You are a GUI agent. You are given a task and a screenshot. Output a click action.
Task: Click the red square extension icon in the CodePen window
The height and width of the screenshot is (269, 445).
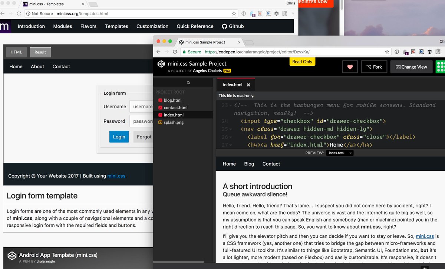pyautogui.click(x=413, y=52)
